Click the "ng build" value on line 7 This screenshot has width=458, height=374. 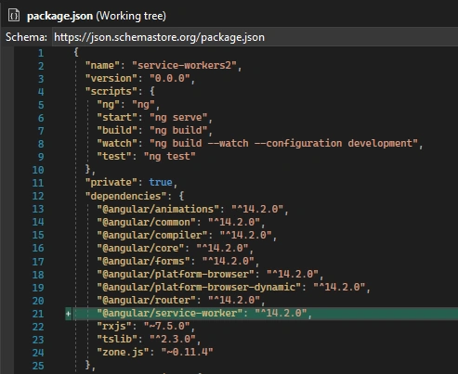pyautogui.click(x=178, y=130)
